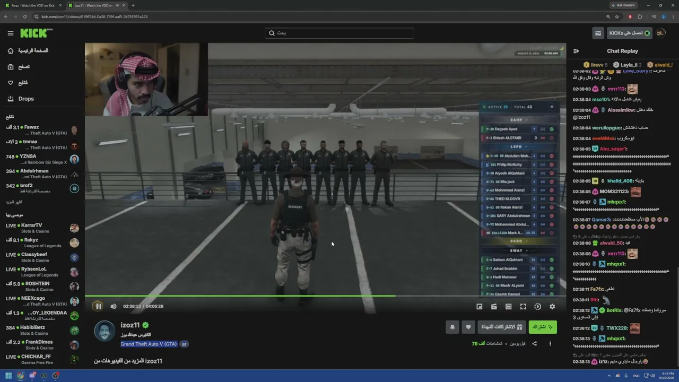Open the izoz11 channel name link

coord(130,325)
